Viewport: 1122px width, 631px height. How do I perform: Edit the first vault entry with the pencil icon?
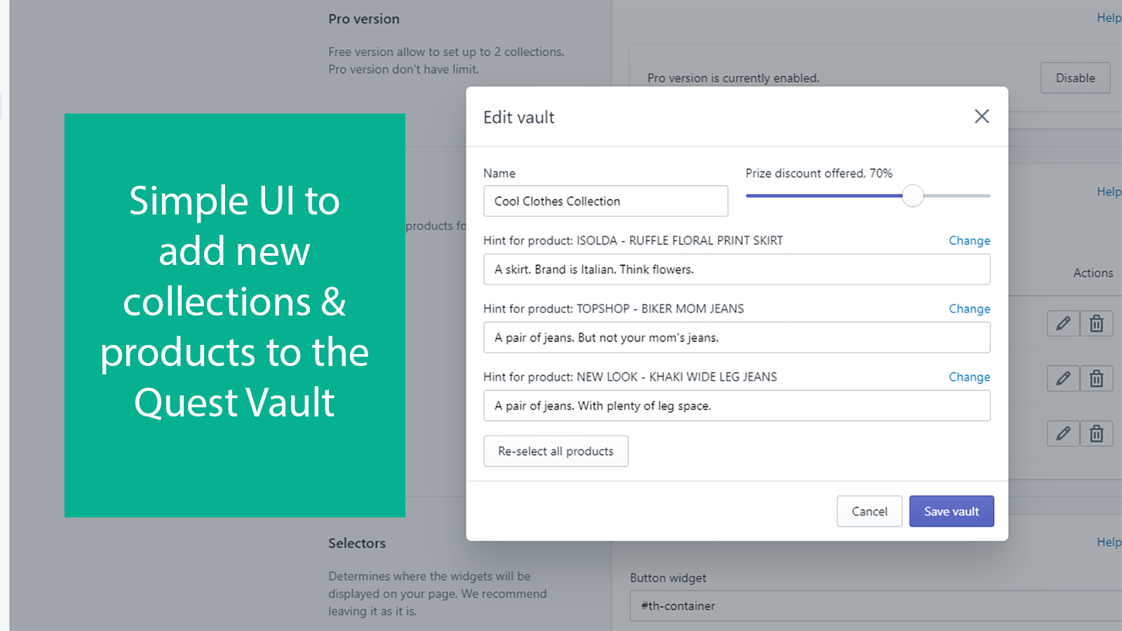1062,323
